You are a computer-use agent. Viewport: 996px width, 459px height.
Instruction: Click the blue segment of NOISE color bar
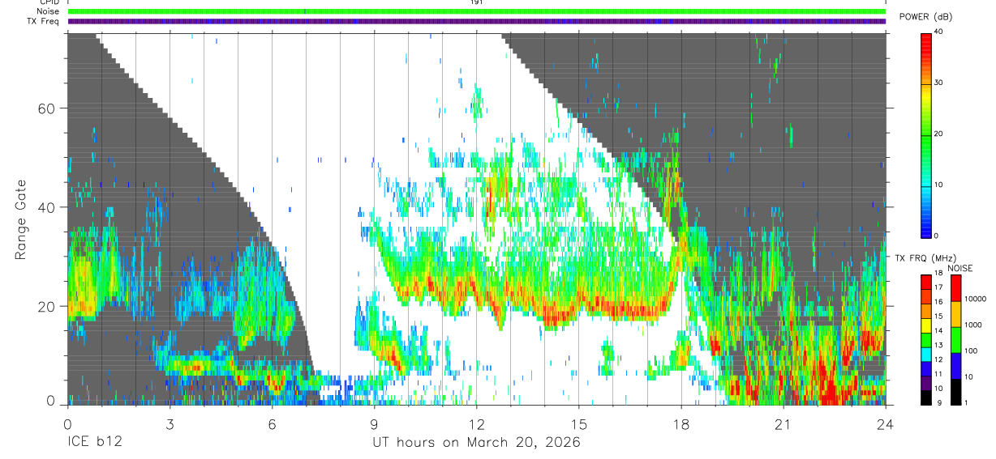[956, 366]
